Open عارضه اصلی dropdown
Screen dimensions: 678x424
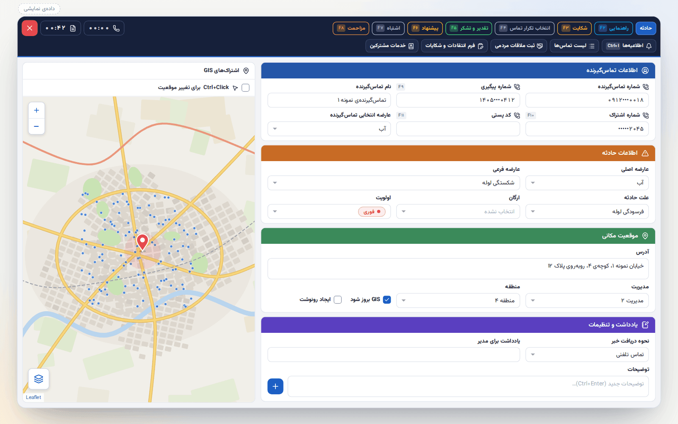pyautogui.click(x=587, y=183)
